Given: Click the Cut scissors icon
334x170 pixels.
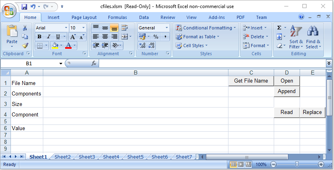Looking at the screenshot, I should click(x=25, y=28).
